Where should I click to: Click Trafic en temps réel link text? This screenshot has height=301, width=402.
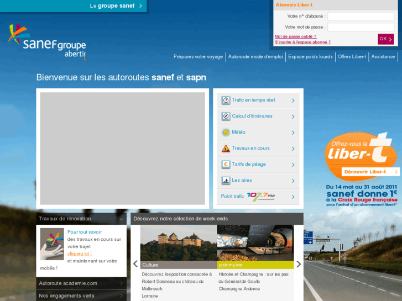253,100
